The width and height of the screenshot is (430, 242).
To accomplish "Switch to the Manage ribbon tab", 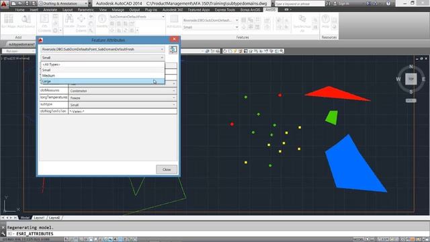I will click(x=118, y=9).
